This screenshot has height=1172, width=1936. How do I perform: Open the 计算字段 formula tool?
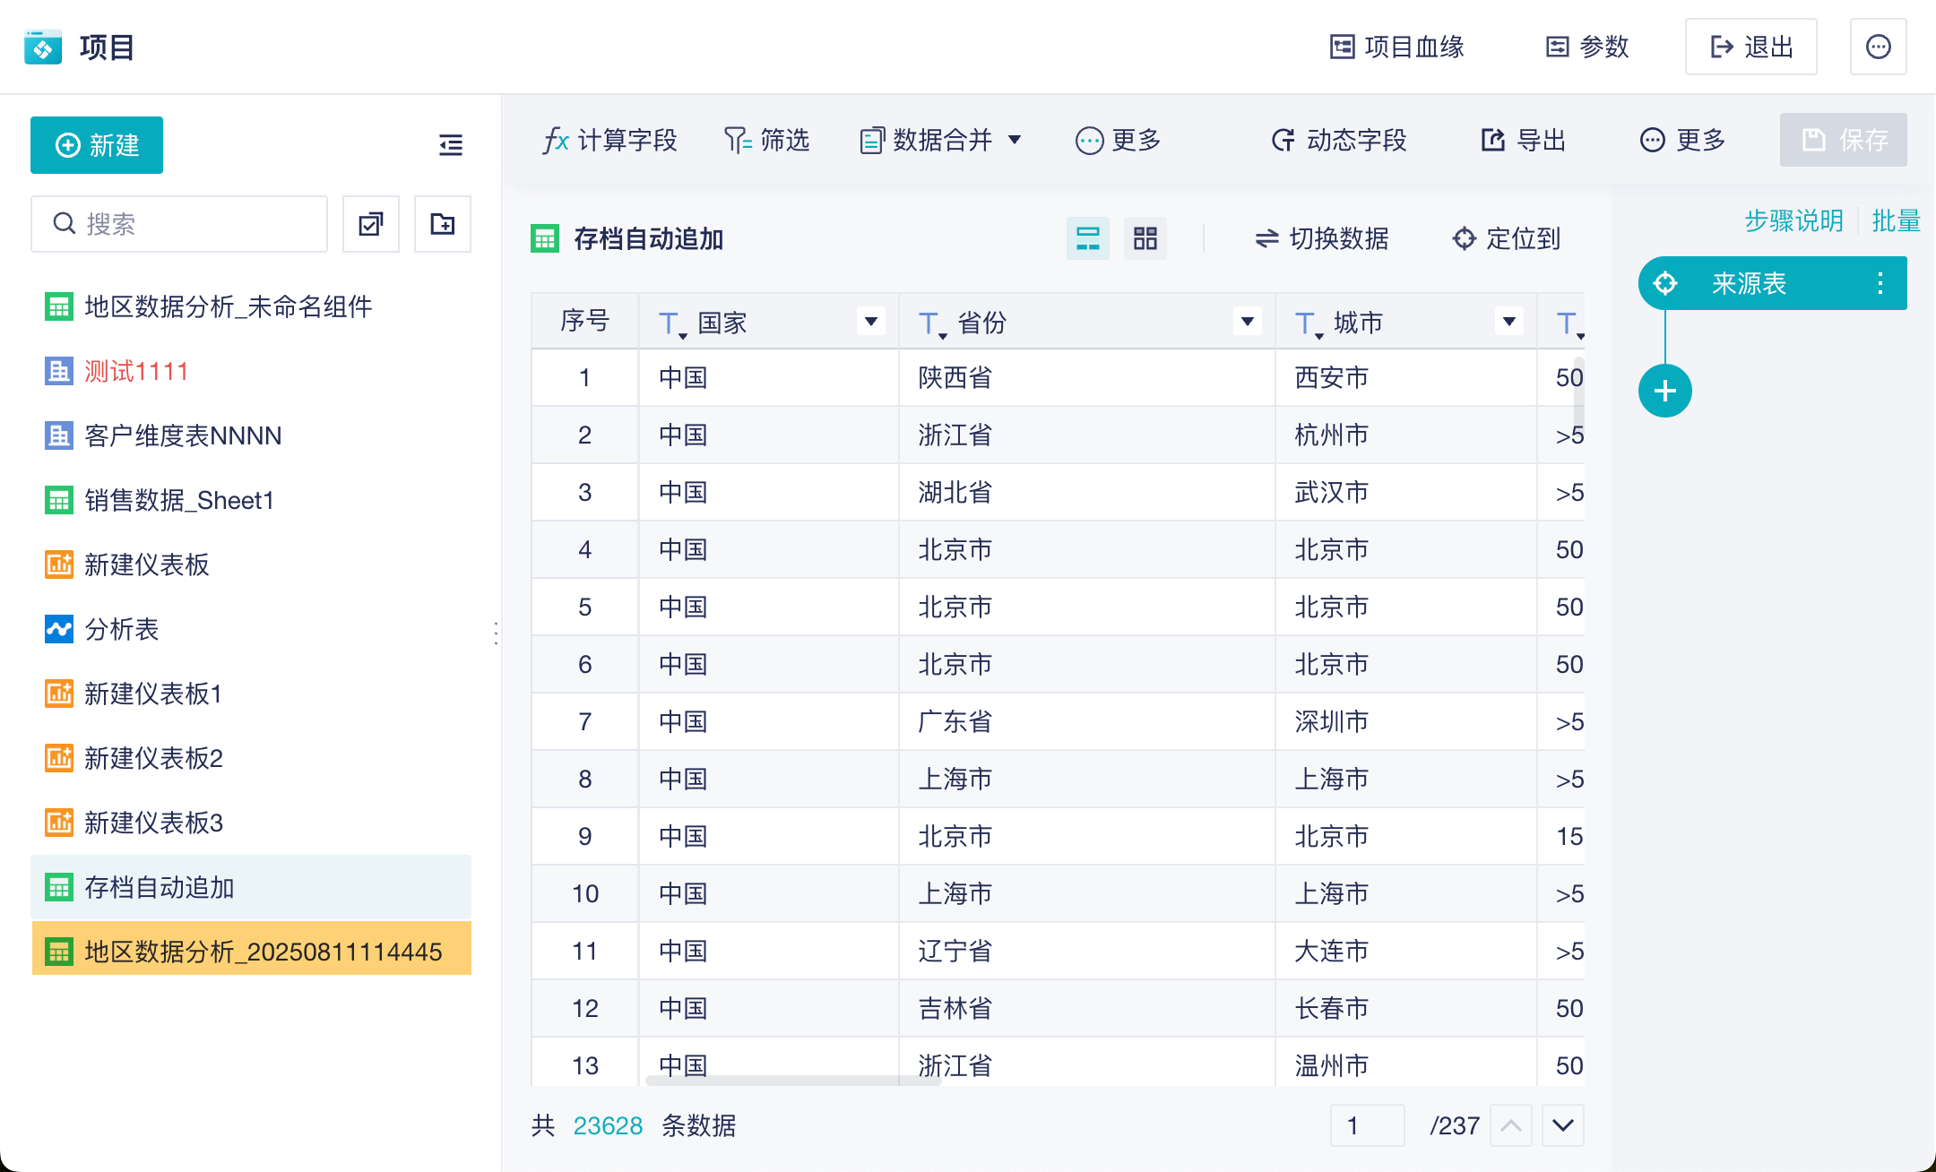[x=610, y=141]
